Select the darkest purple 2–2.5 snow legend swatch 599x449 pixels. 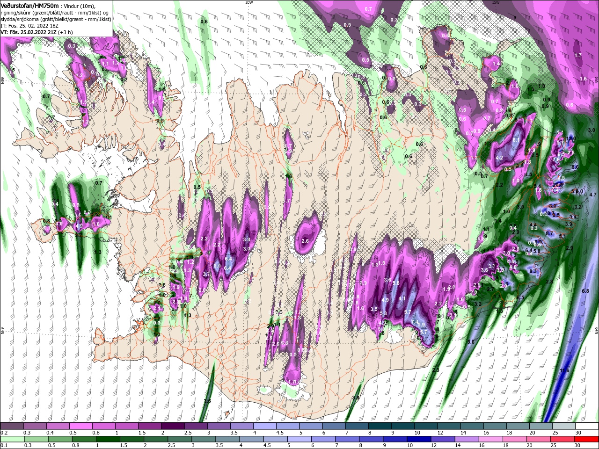click(x=172, y=426)
